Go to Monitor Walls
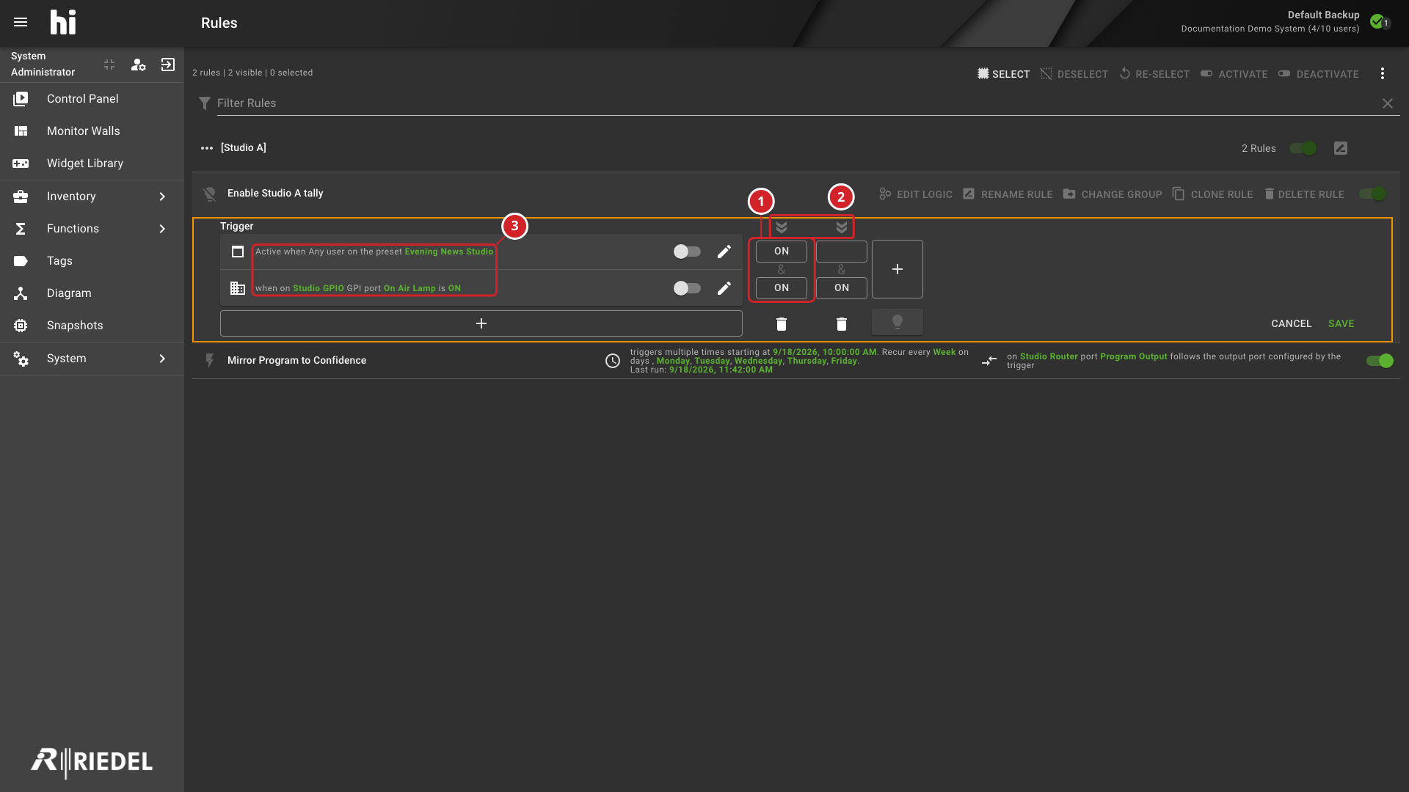Image resolution: width=1409 pixels, height=792 pixels. click(x=91, y=131)
